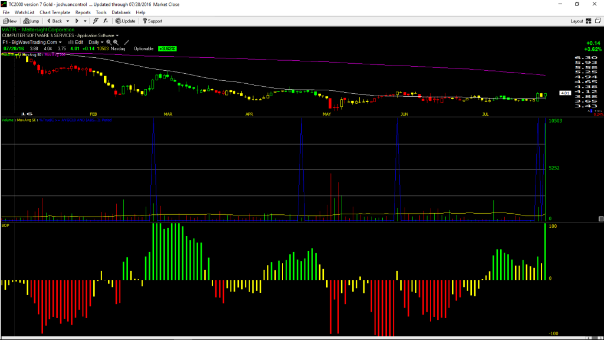Click the Jump toolbar button
604x340 pixels.
[31, 21]
